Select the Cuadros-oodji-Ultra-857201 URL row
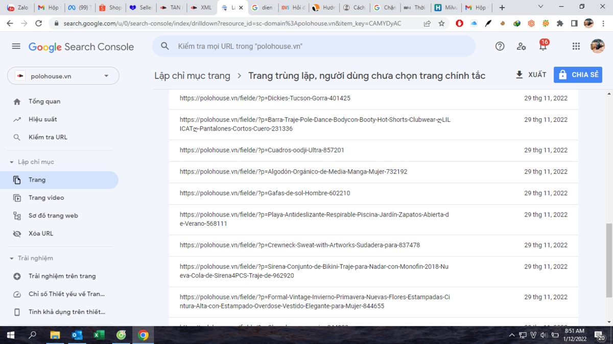Viewport: 613px width, 344px height. pos(373,150)
